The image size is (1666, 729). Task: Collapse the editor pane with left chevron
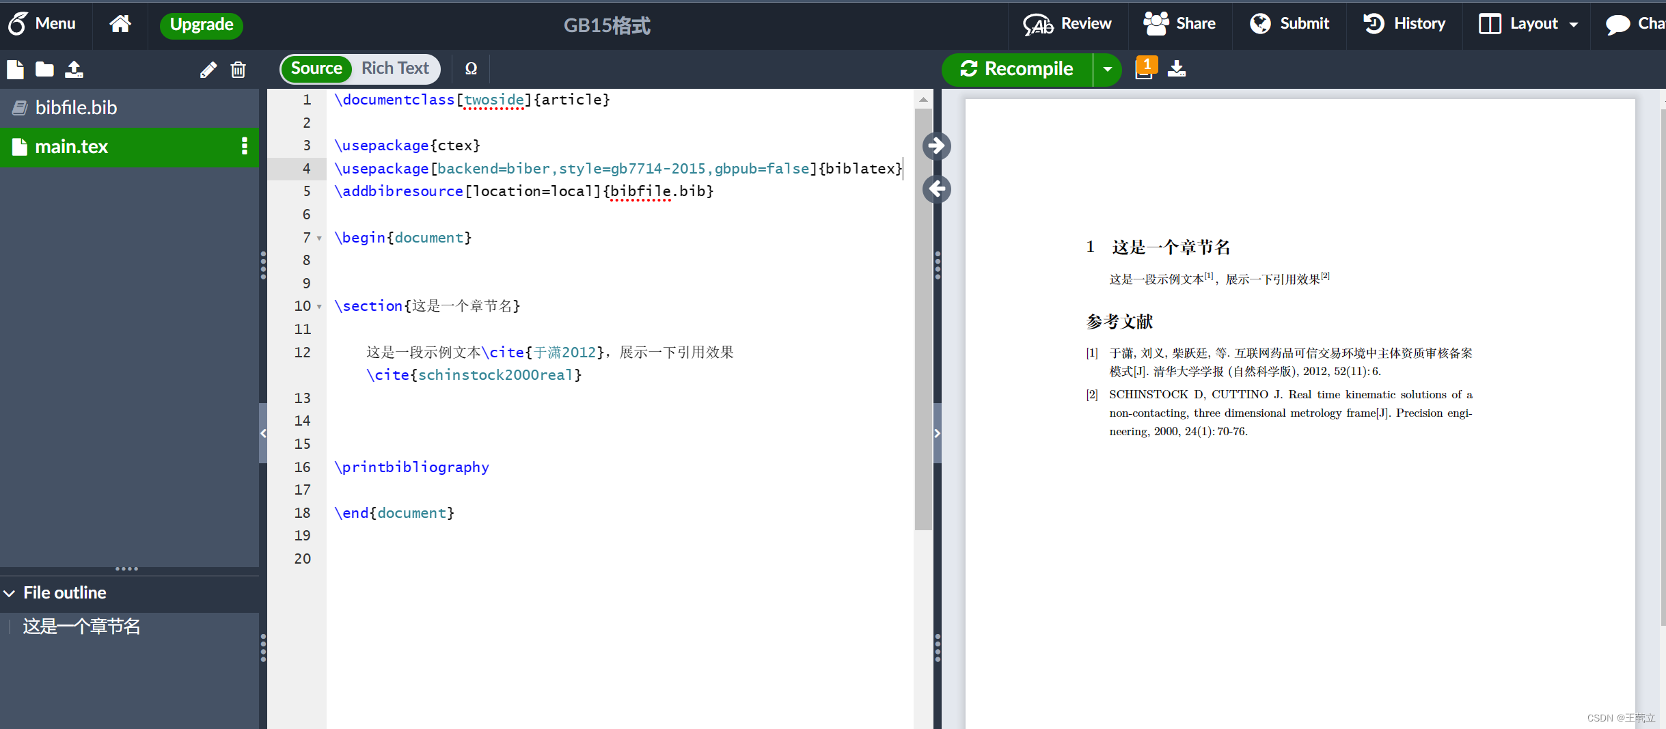[x=263, y=433]
